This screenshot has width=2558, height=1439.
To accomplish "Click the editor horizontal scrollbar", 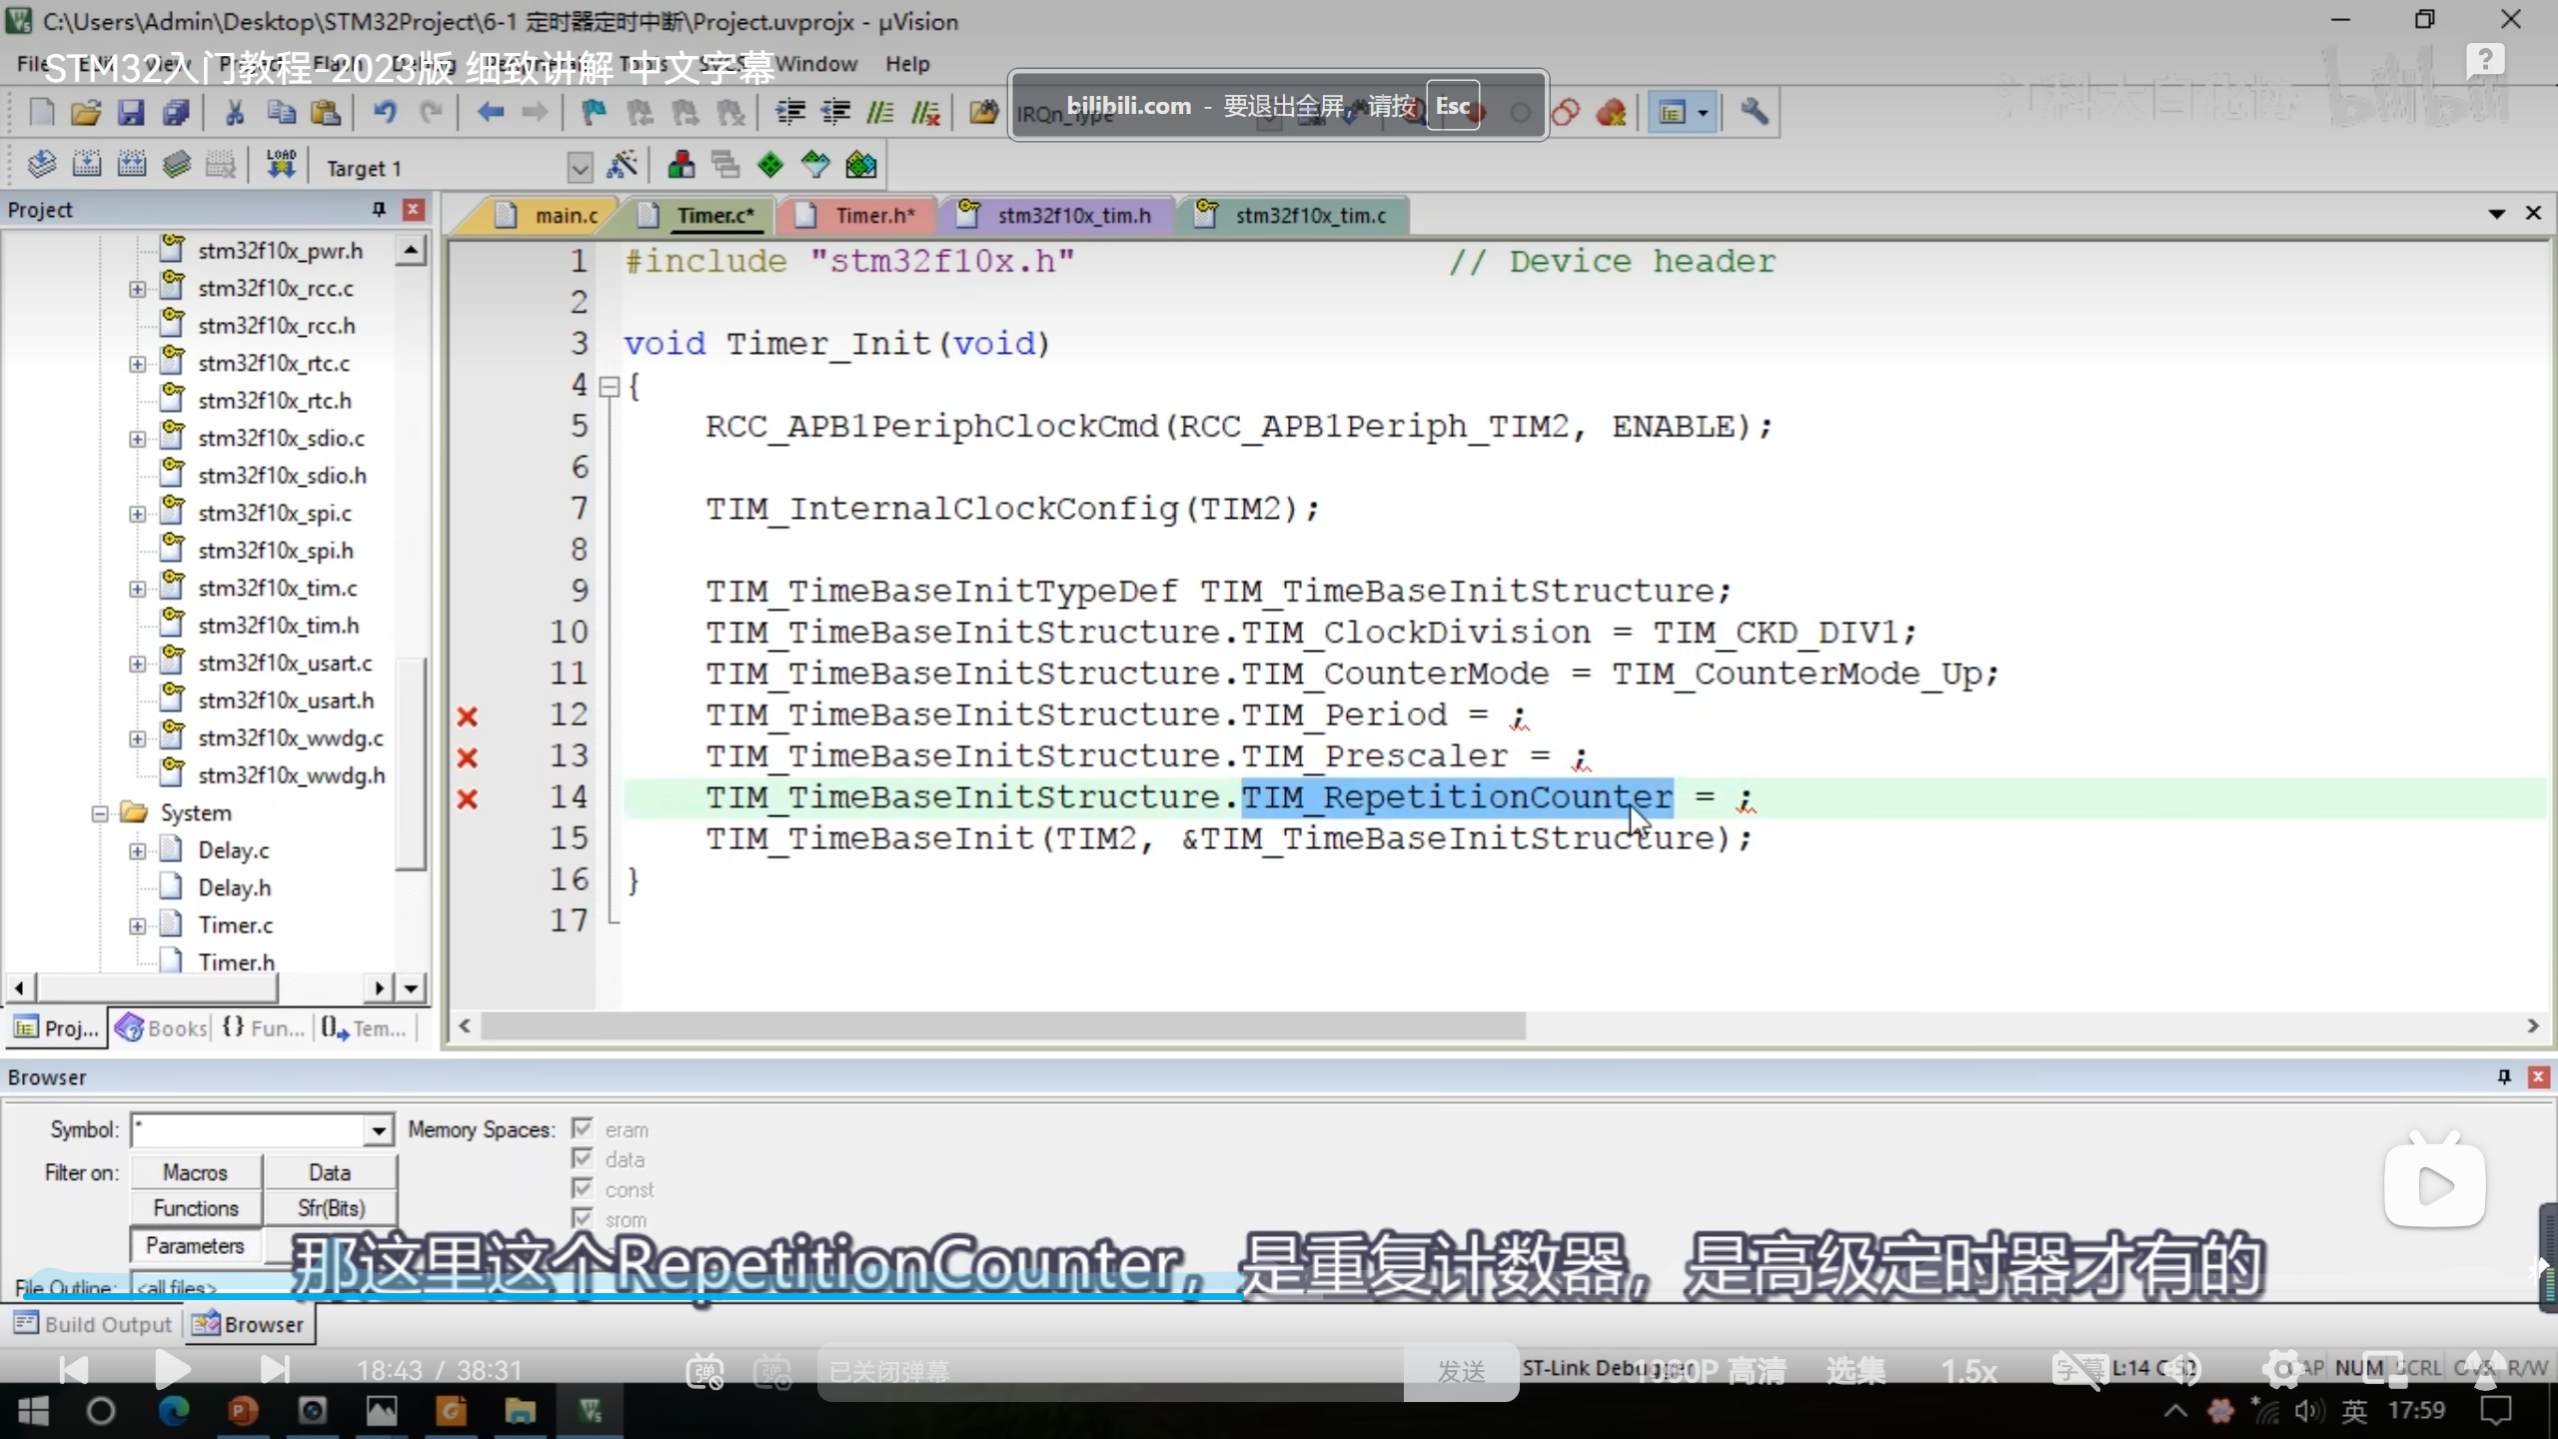I will click(x=999, y=1026).
